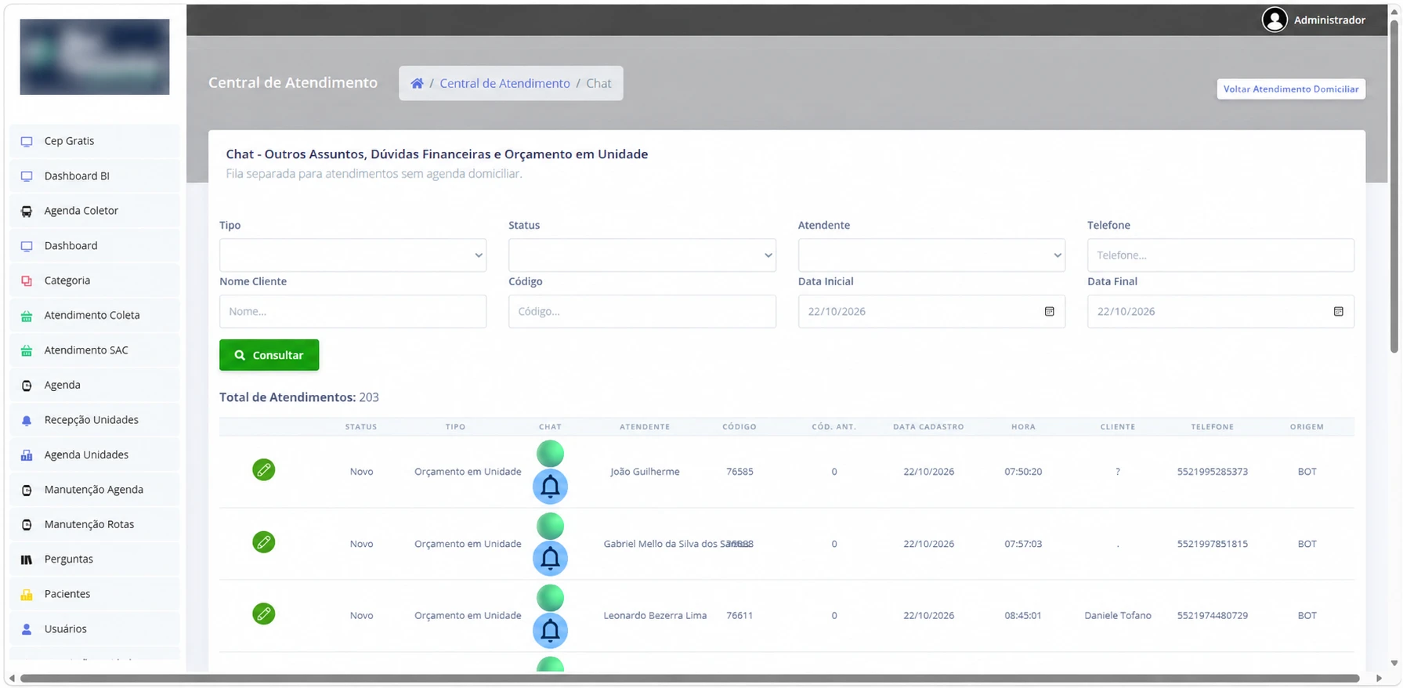This screenshot has height=688, width=1403.
Task: Click the CÓDIGO column header
Action: coord(739,427)
